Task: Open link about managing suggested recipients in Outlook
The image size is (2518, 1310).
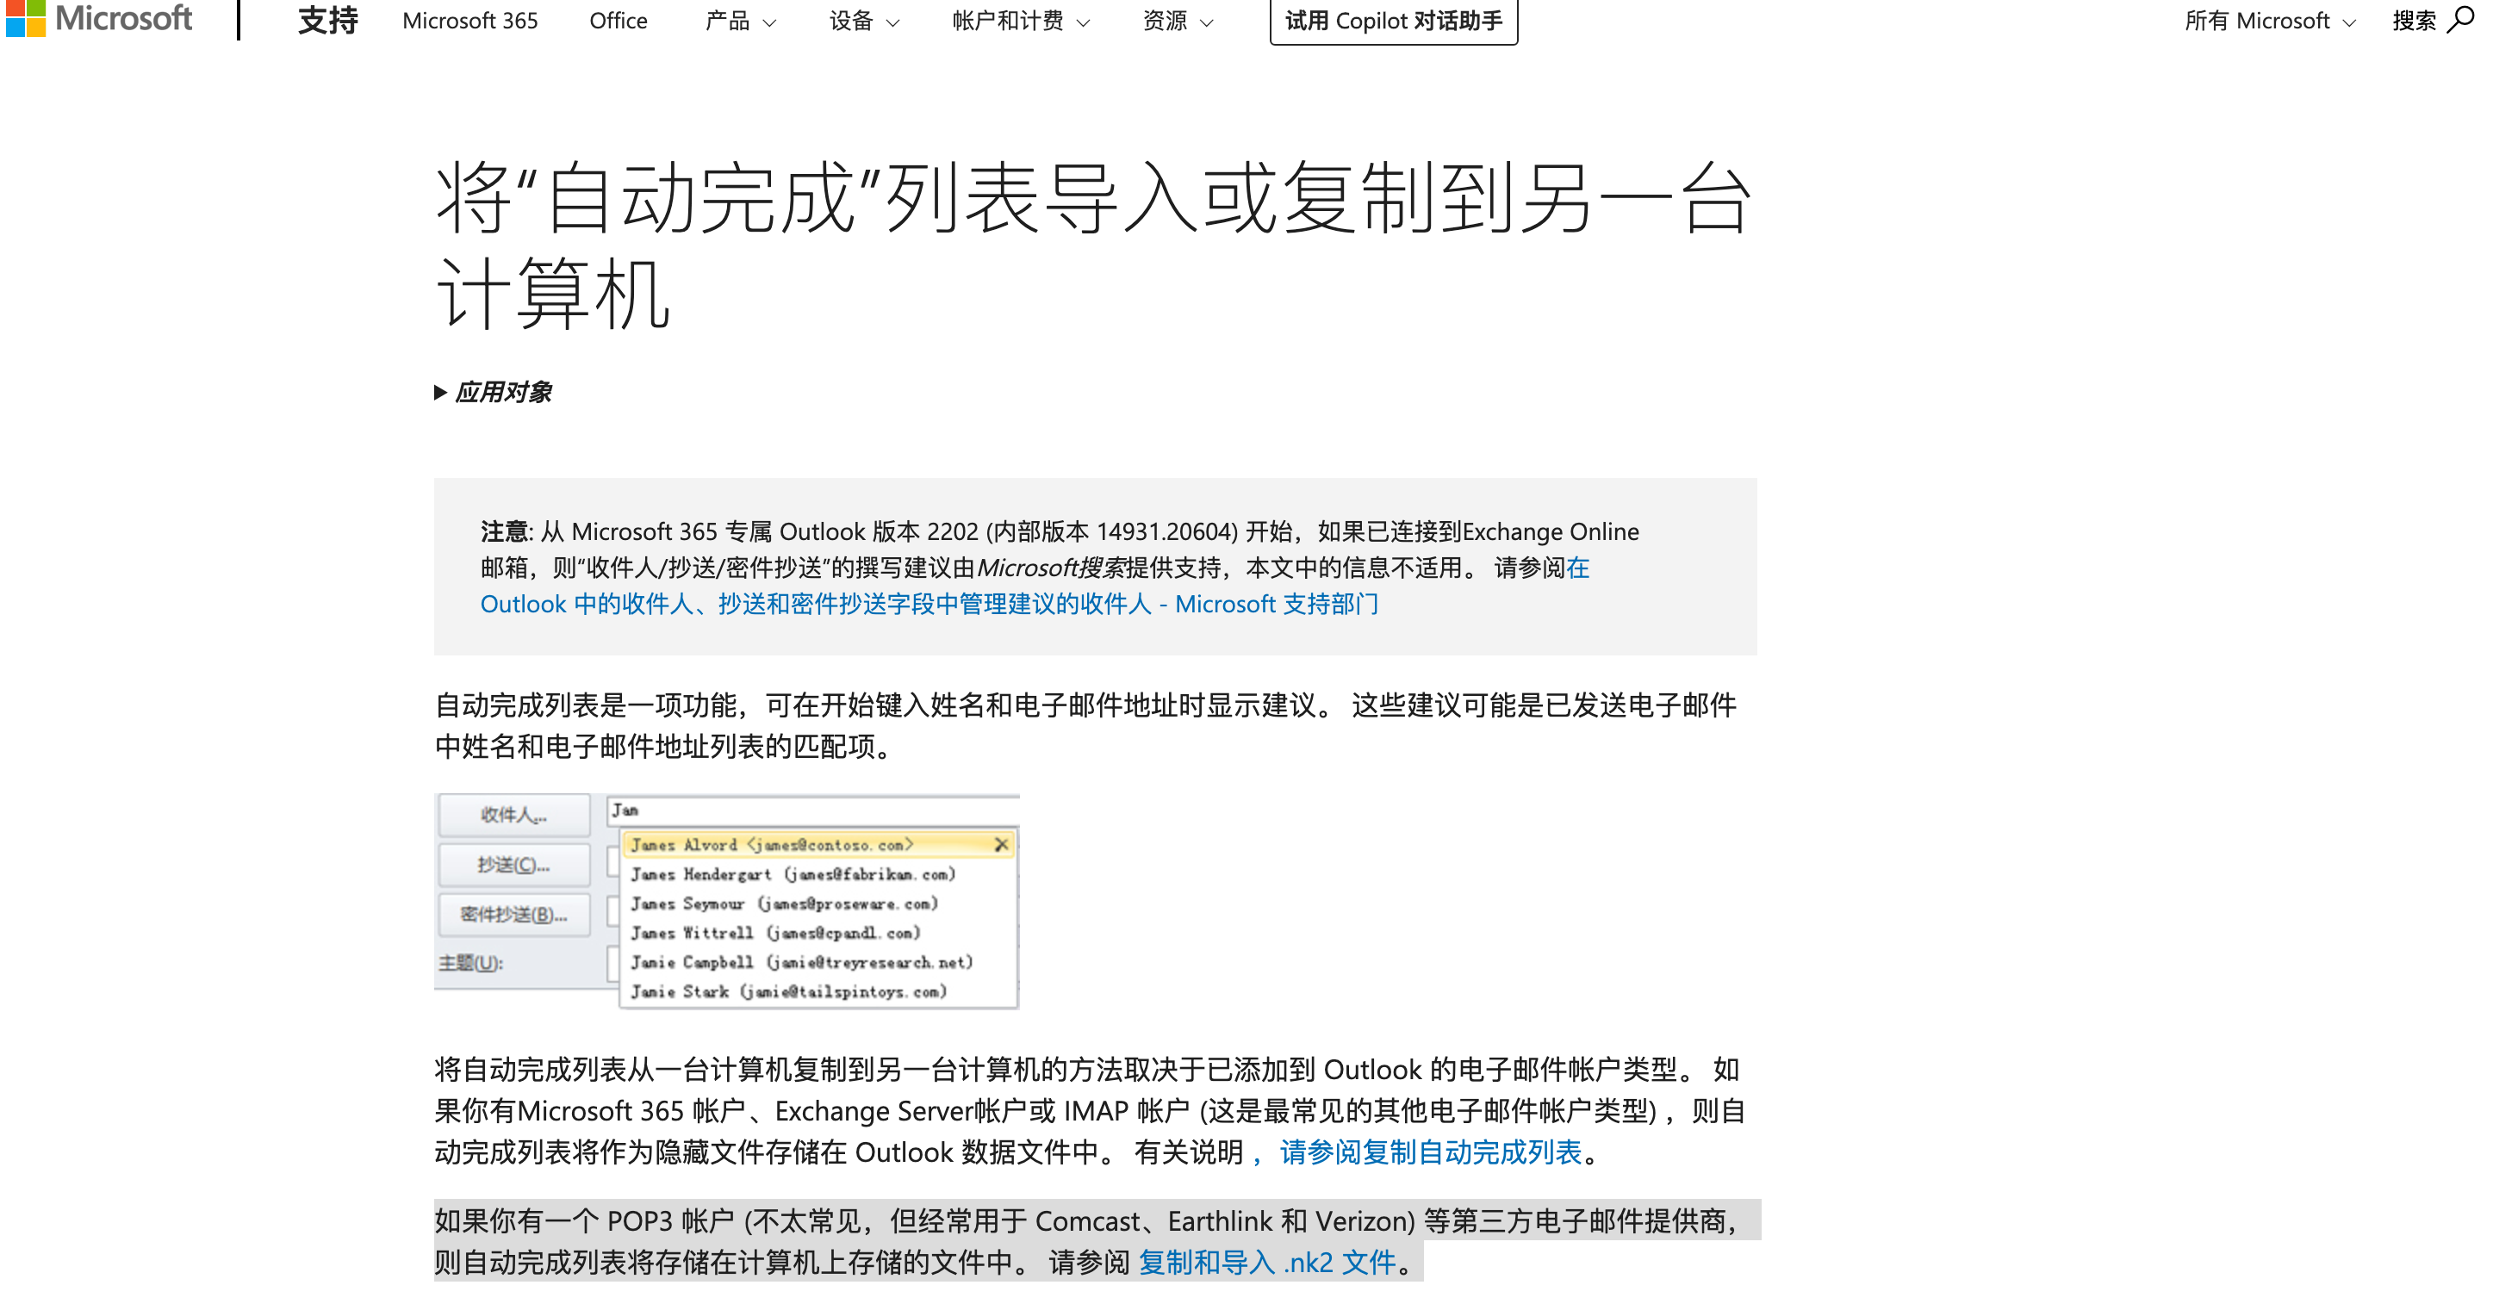Action: pyautogui.click(x=929, y=603)
